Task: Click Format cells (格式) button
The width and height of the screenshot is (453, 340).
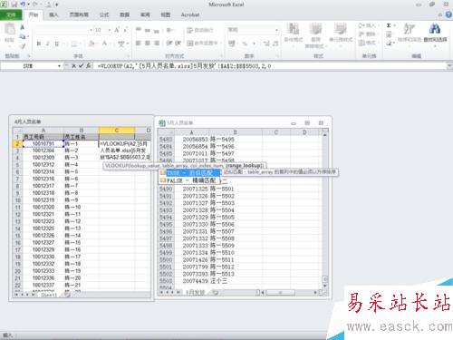Action: click(x=367, y=43)
